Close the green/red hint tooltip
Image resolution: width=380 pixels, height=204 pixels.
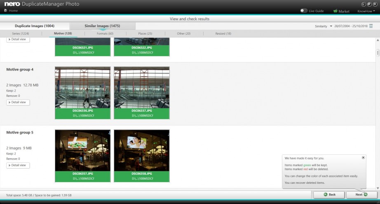click(363, 157)
